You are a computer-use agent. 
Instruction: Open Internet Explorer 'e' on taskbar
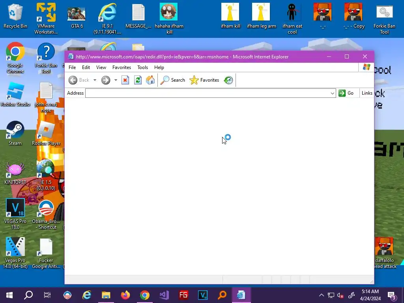tap(86, 295)
